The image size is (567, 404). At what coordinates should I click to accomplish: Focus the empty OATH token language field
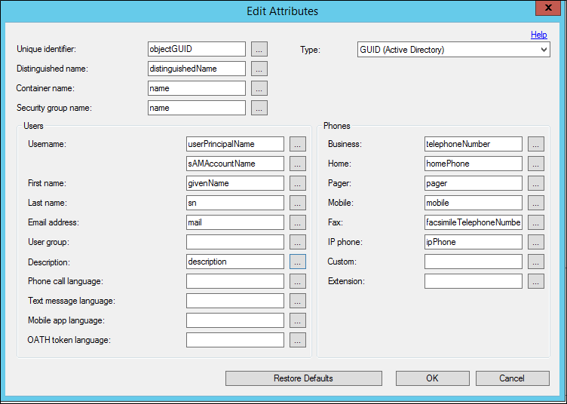pyautogui.click(x=235, y=340)
